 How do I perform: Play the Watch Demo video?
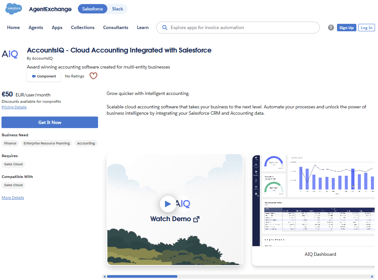pos(168,204)
